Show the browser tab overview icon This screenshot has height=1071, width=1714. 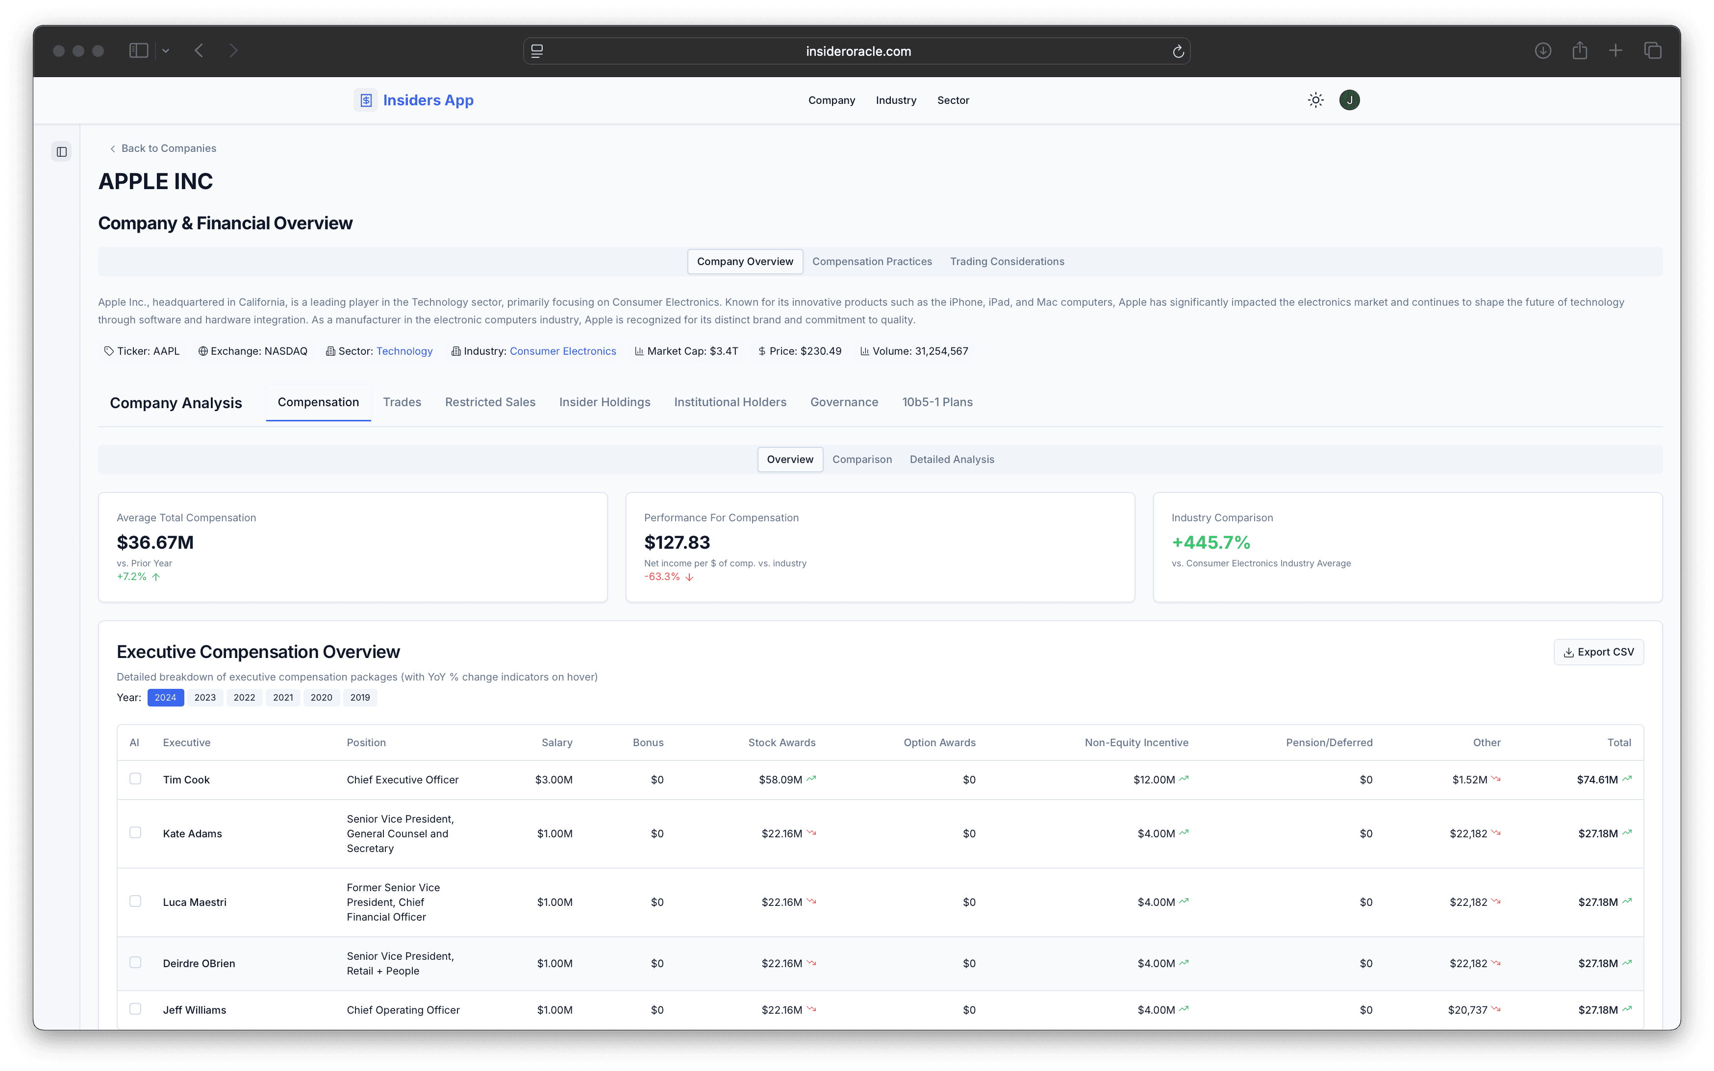coord(1652,50)
